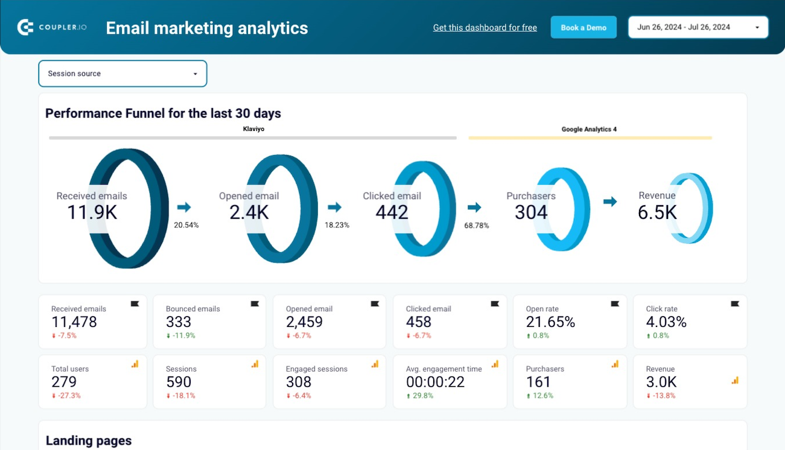Open the Get this dashboard for free link

coord(485,28)
